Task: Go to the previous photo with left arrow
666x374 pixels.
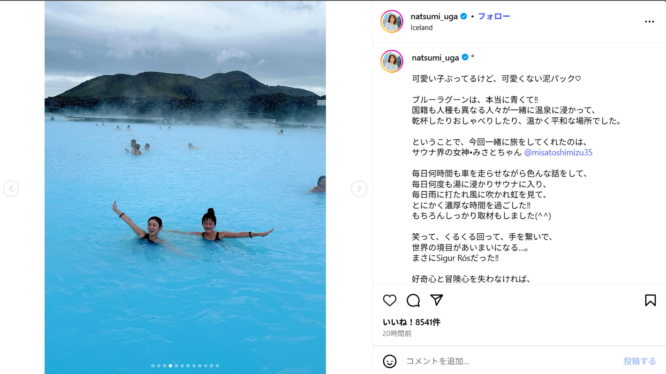Action: [11, 189]
